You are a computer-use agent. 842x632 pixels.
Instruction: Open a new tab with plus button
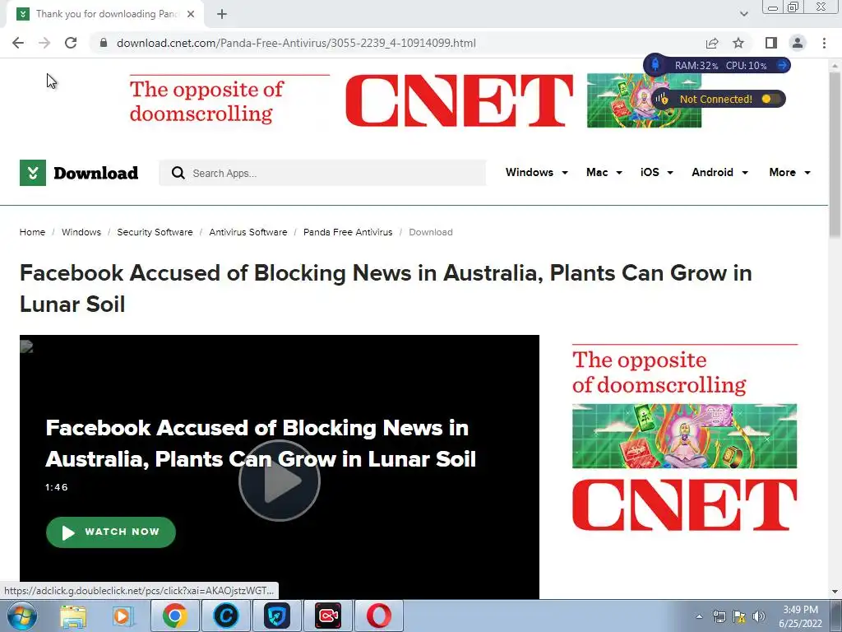[x=222, y=15]
